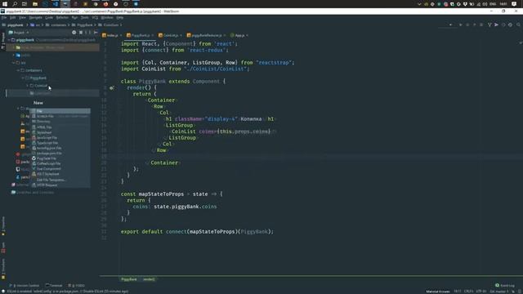The height and width of the screenshot is (294, 523).
Task: Click the gutter override marker beside render()
Action: tap(112, 88)
